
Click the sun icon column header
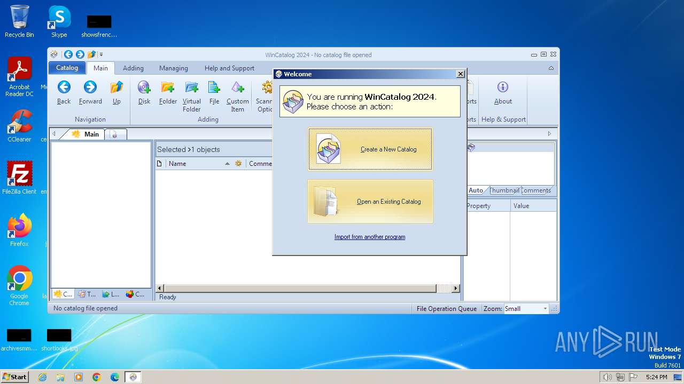[x=238, y=164]
